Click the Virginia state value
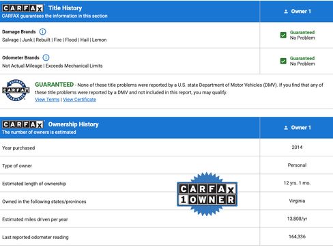Screen dimensions: 333x250 click(x=297, y=201)
